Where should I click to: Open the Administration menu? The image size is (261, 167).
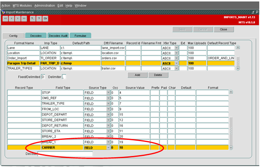[45, 6]
